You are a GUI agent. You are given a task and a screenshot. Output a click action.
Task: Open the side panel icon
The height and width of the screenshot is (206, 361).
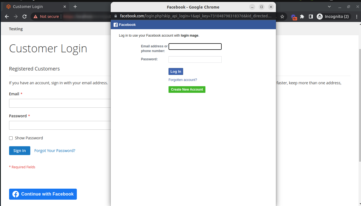pyautogui.click(x=311, y=17)
